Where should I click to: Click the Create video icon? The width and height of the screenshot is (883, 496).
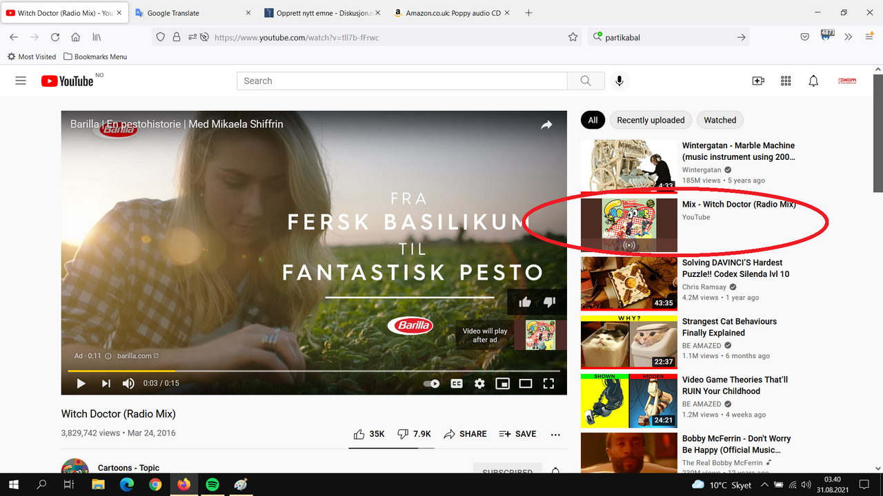[x=758, y=81]
